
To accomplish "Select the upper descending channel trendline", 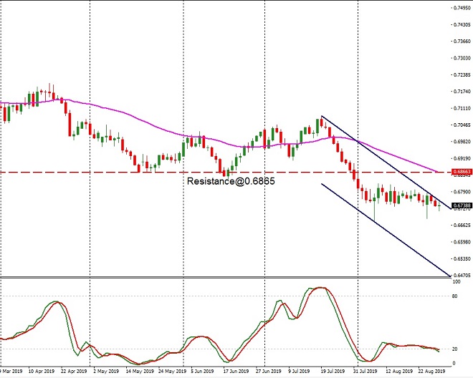I will [386, 163].
